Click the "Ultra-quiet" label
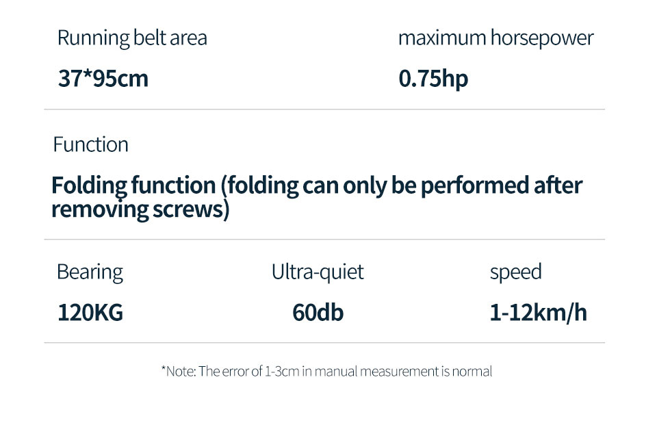Viewport: 657px width, 438px height. (x=318, y=272)
